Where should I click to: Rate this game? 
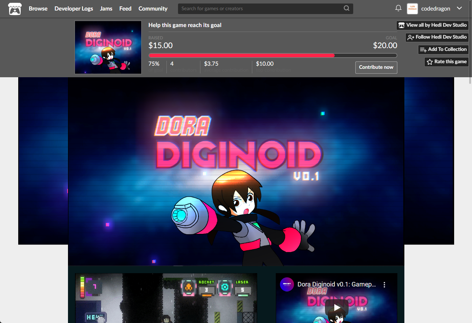(447, 62)
